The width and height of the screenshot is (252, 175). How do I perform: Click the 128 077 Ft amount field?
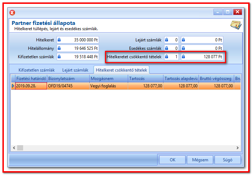coord(202,57)
